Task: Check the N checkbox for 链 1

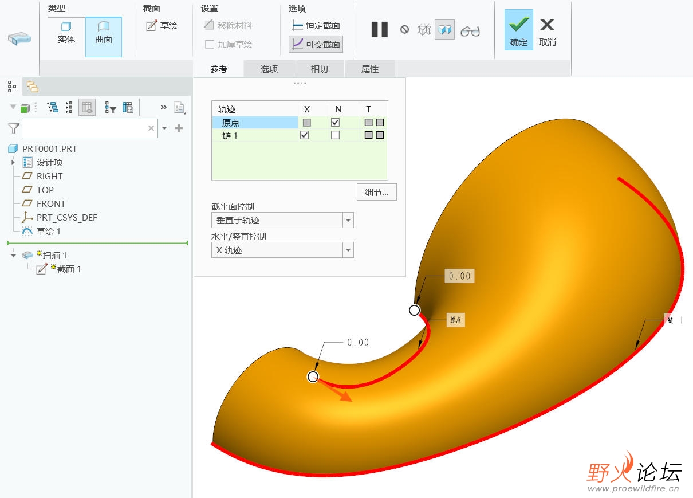Action: pos(336,135)
